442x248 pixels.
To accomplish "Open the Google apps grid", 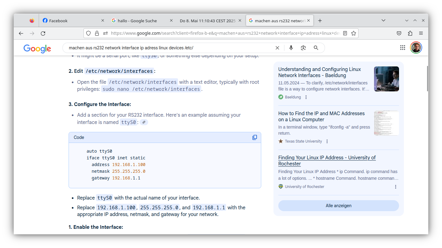I will pyautogui.click(x=402, y=48).
